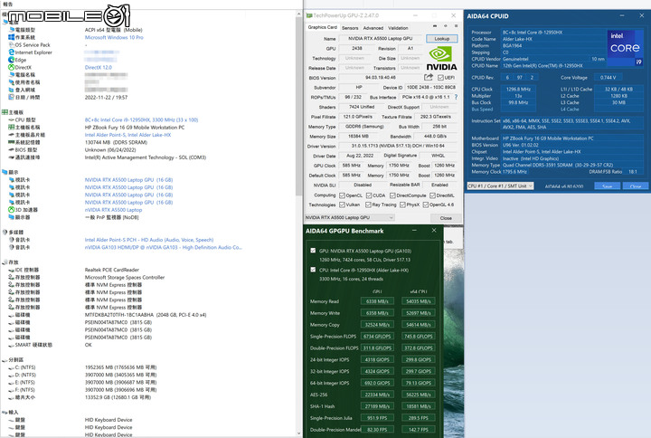
Task: Open the nVIDIA RTX A5500 Laptop link
Action: point(113,210)
